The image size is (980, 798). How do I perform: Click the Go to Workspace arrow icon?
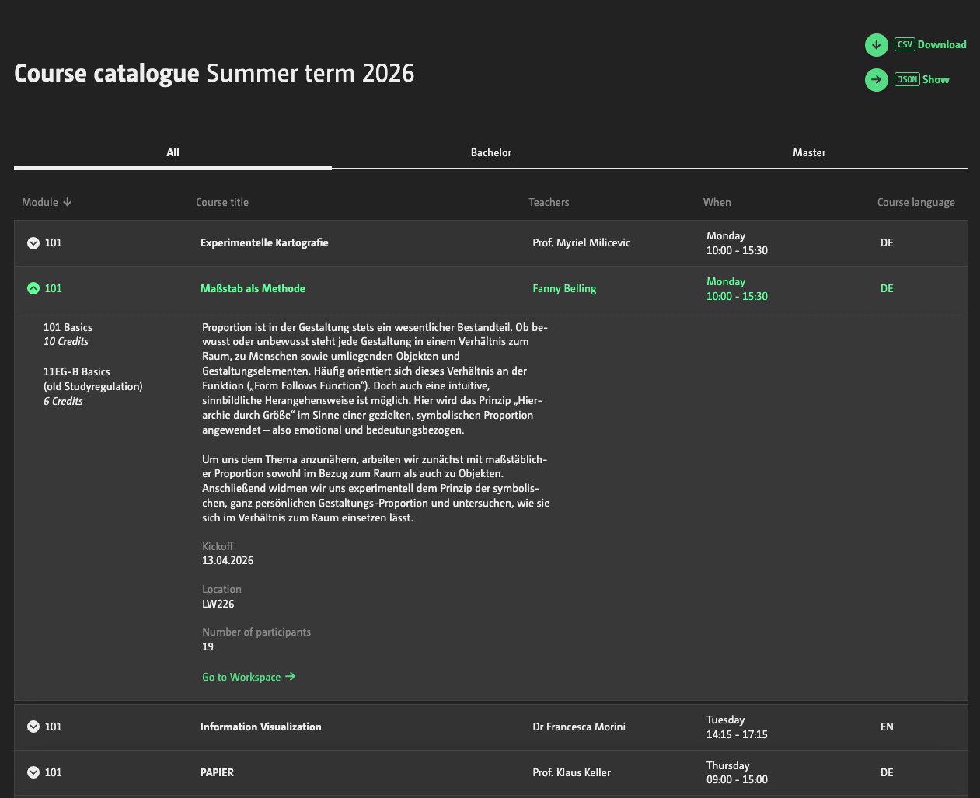pyautogui.click(x=291, y=677)
